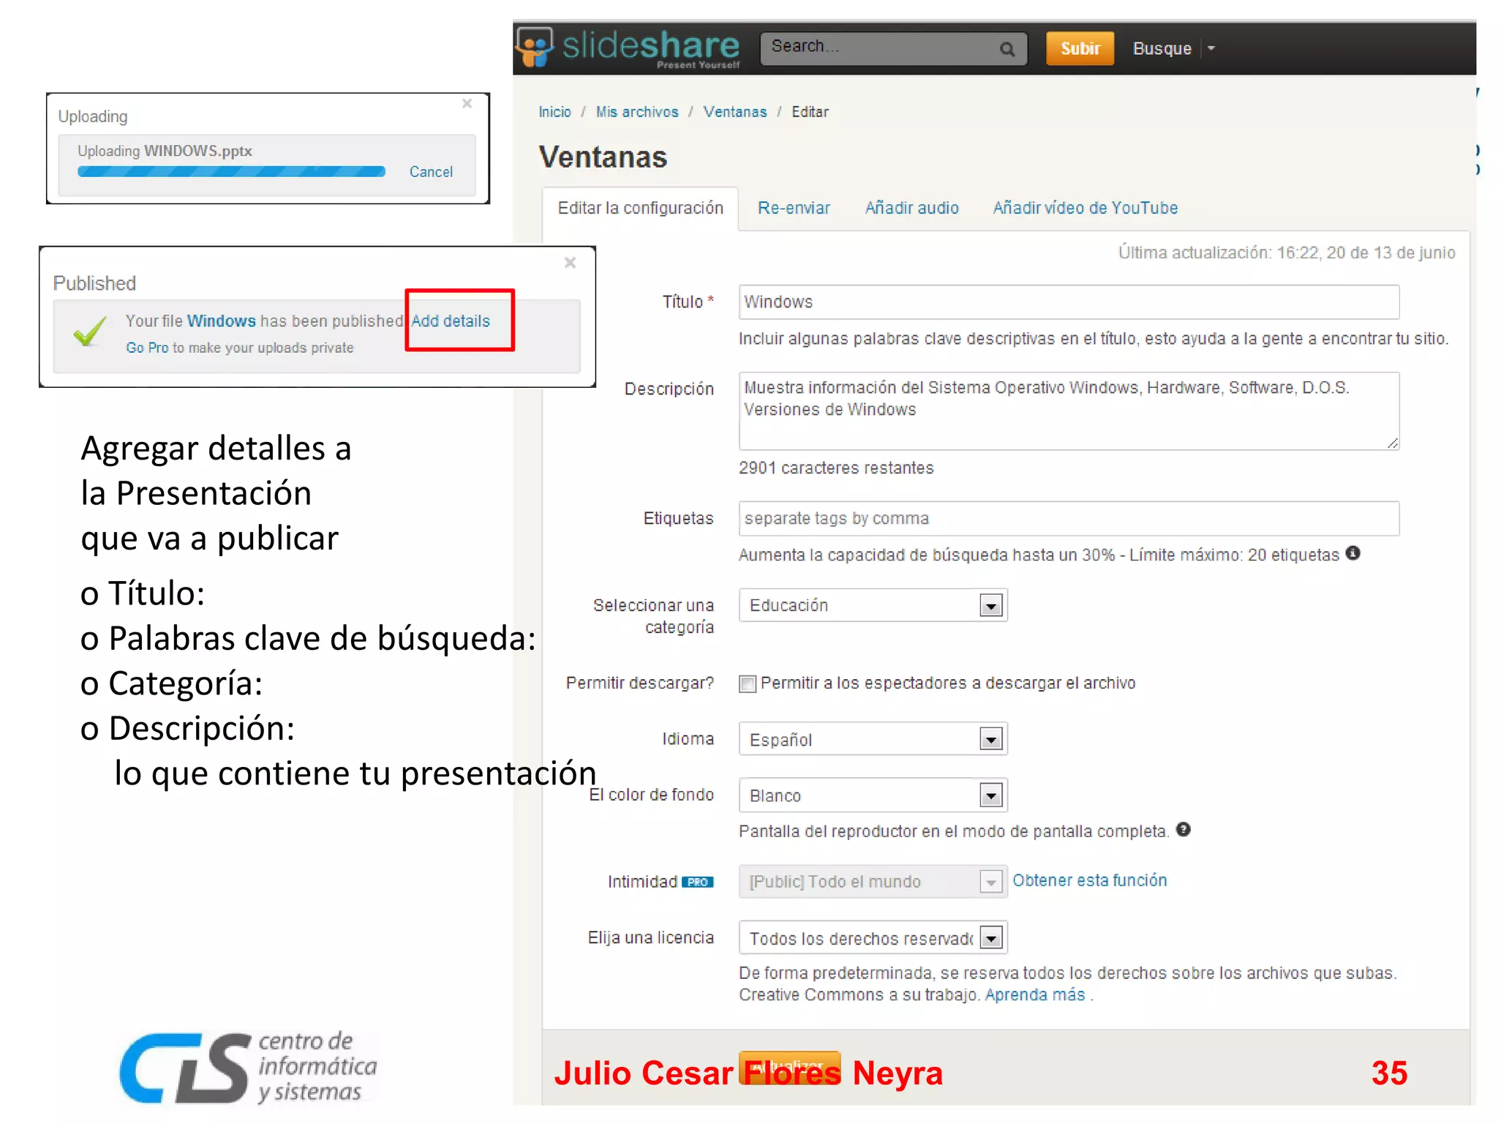Screen dimensions: 1498x1124
Task: Click the Add details link
Action: coord(451,321)
